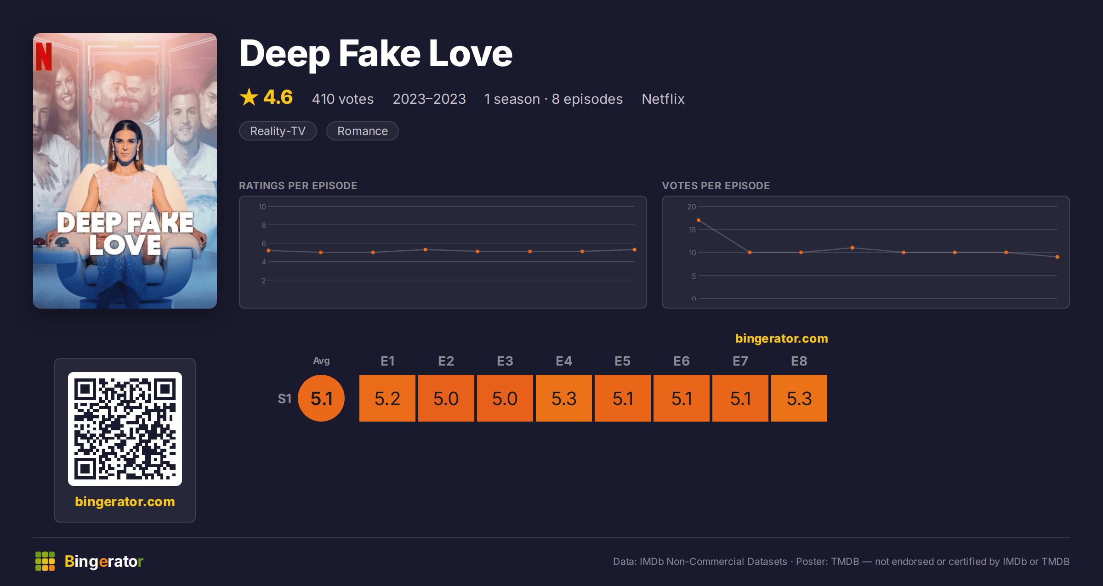Viewport: 1103px width, 586px height.
Task: Click the E8 rating tile 5.3
Action: pyautogui.click(x=799, y=398)
